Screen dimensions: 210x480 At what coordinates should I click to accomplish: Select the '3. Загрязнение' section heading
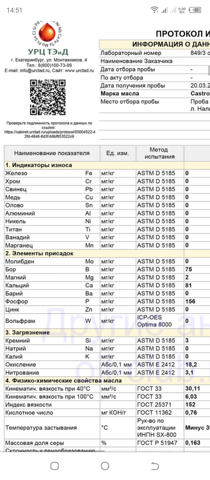(28, 332)
